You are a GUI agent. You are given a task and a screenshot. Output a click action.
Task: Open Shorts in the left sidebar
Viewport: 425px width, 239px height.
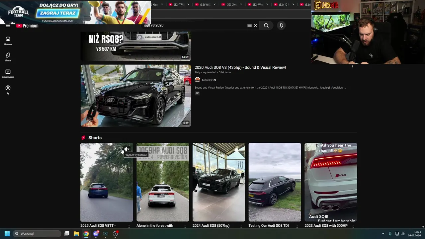pyautogui.click(x=8, y=57)
